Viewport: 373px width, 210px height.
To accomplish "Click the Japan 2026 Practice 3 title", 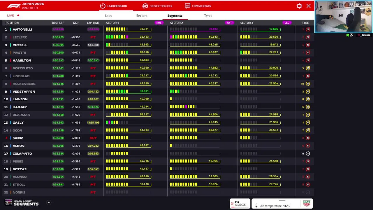I will [x=33, y=6].
